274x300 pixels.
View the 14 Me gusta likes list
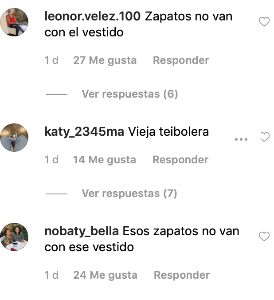(104, 160)
